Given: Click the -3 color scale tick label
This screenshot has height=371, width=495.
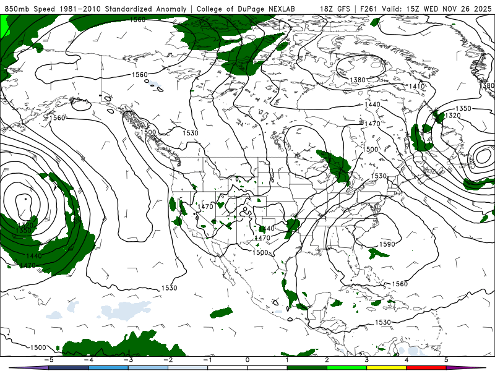Looking at the screenshot, I should click(x=128, y=360).
